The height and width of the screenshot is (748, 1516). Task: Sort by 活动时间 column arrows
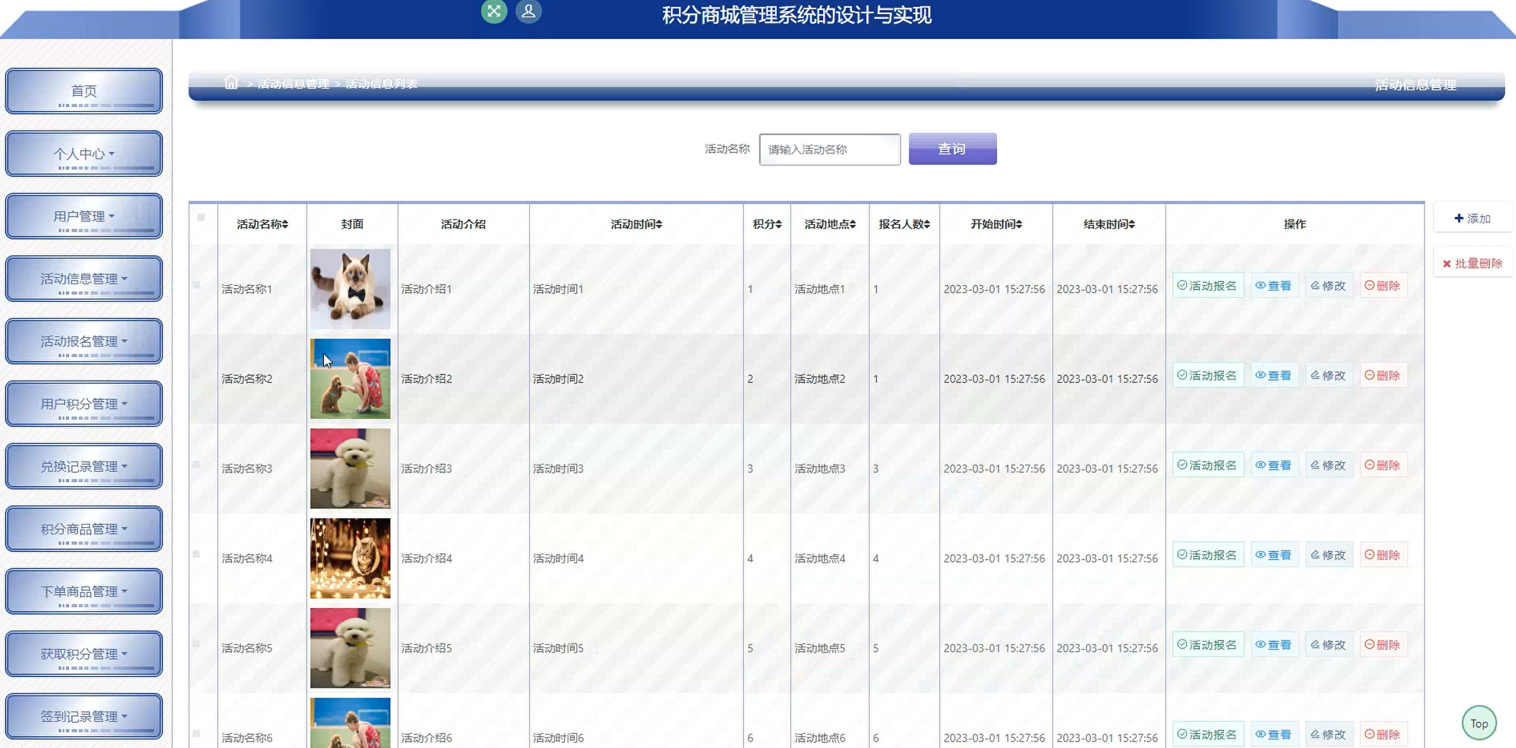click(x=659, y=224)
